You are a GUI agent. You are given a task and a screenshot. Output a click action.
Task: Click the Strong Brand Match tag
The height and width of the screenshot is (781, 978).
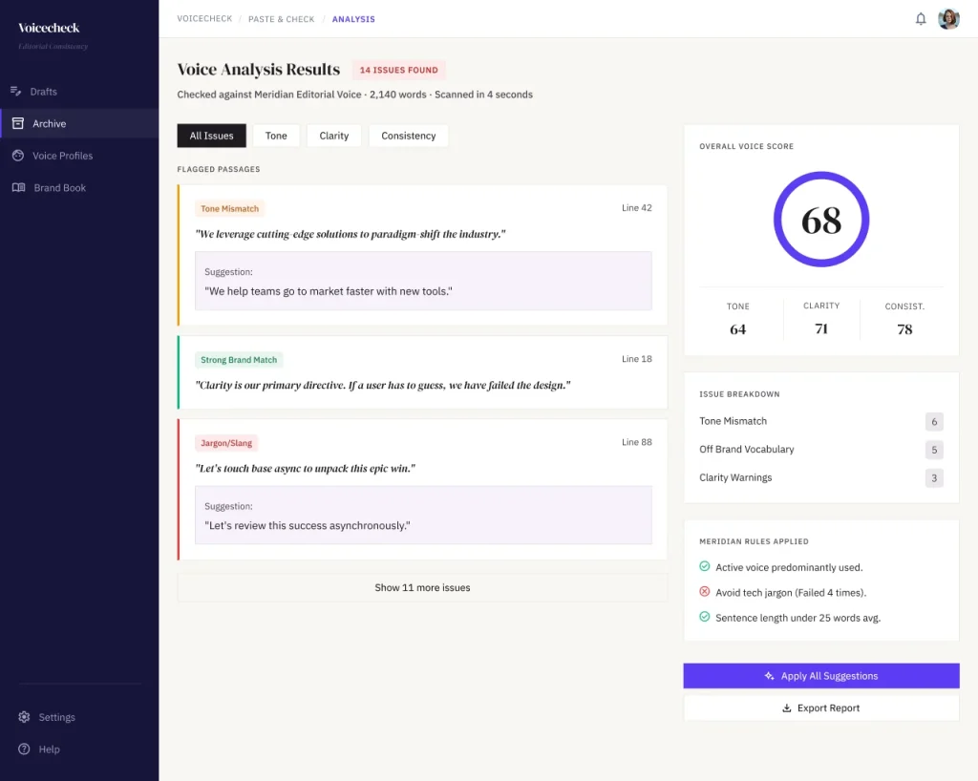(x=239, y=360)
